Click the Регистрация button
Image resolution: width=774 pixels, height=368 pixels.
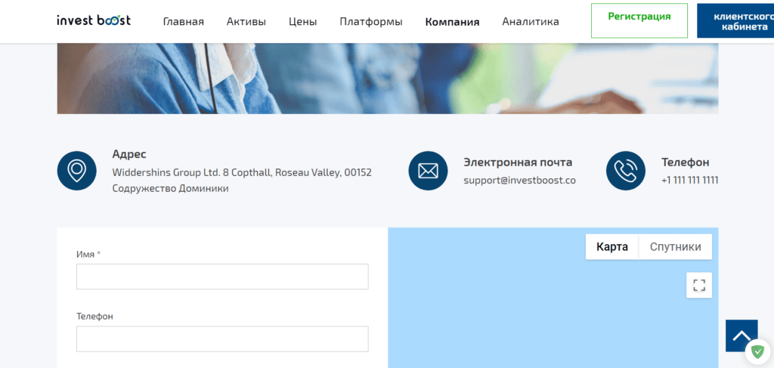(639, 20)
